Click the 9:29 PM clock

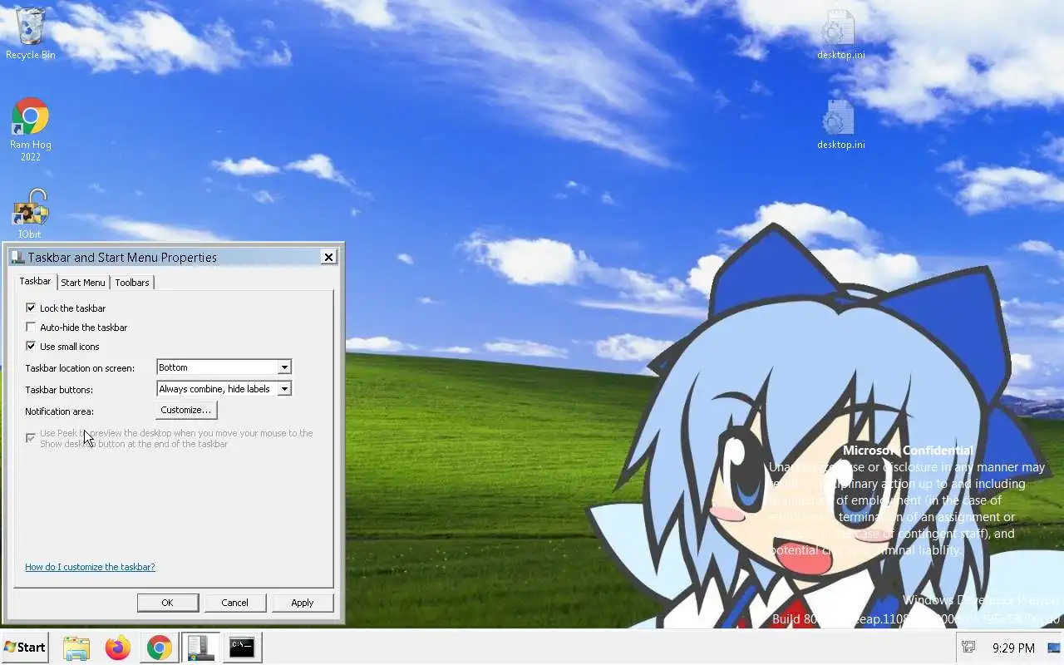click(1013, 648)
